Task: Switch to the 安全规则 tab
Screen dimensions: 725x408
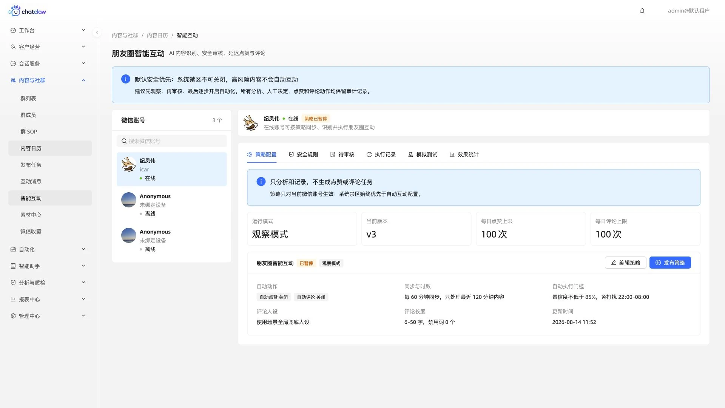Action: tap(303, 155)
